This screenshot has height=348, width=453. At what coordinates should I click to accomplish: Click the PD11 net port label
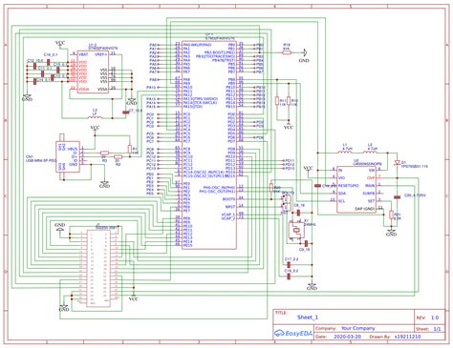(x=290, y=161)
